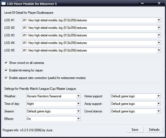Open the LOD #3 dropdown list
166x138 pixels.
pyautogui.click(x=158, y=35)
